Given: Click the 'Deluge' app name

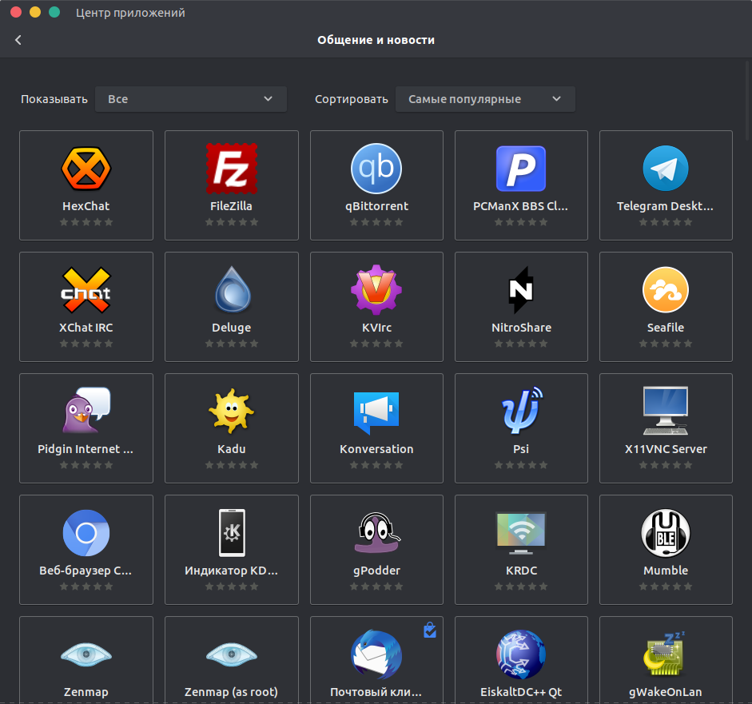Looking at the screenshot, I should pos(232,328).
